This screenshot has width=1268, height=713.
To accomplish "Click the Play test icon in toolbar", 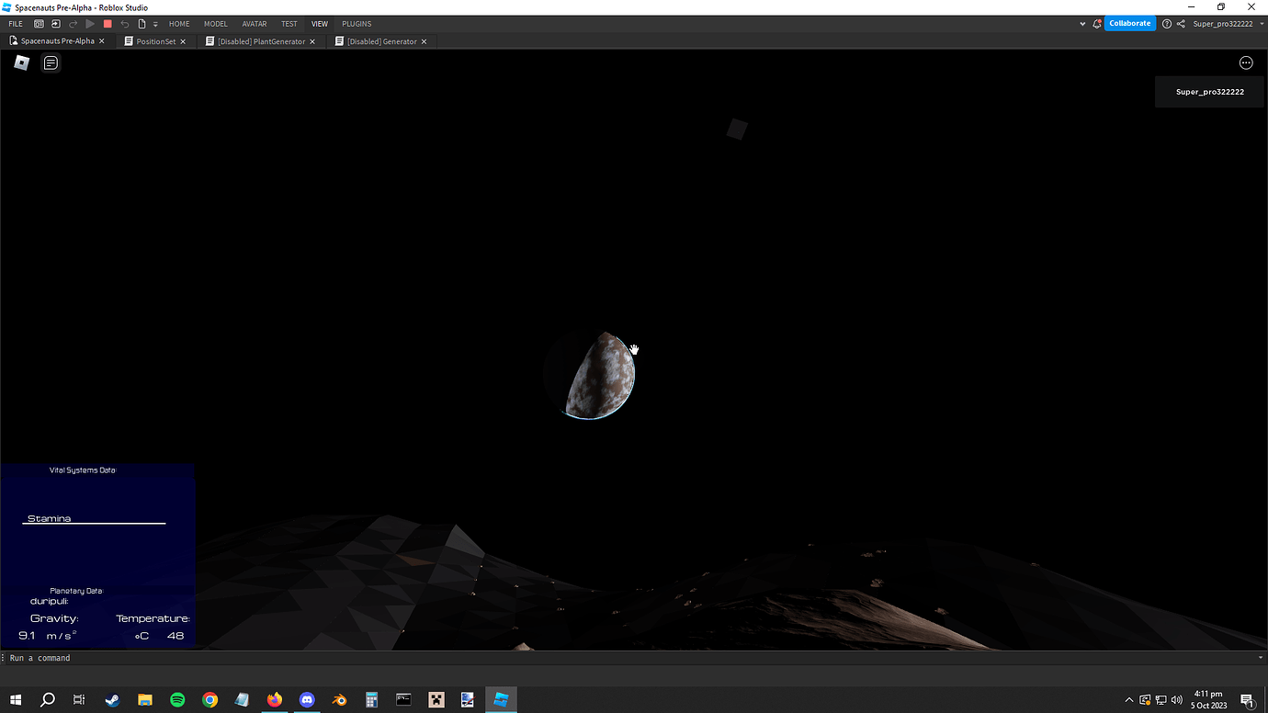I will coord(89,24).
